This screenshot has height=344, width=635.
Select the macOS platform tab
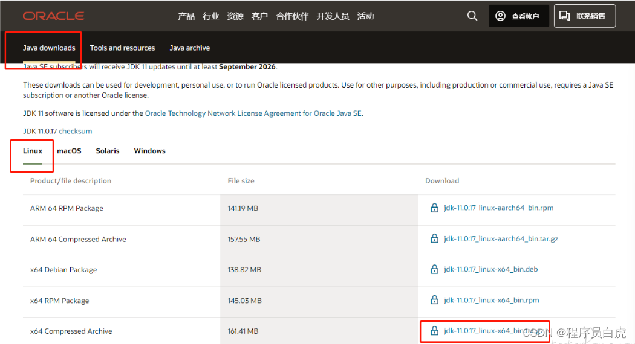pos(69,151)
